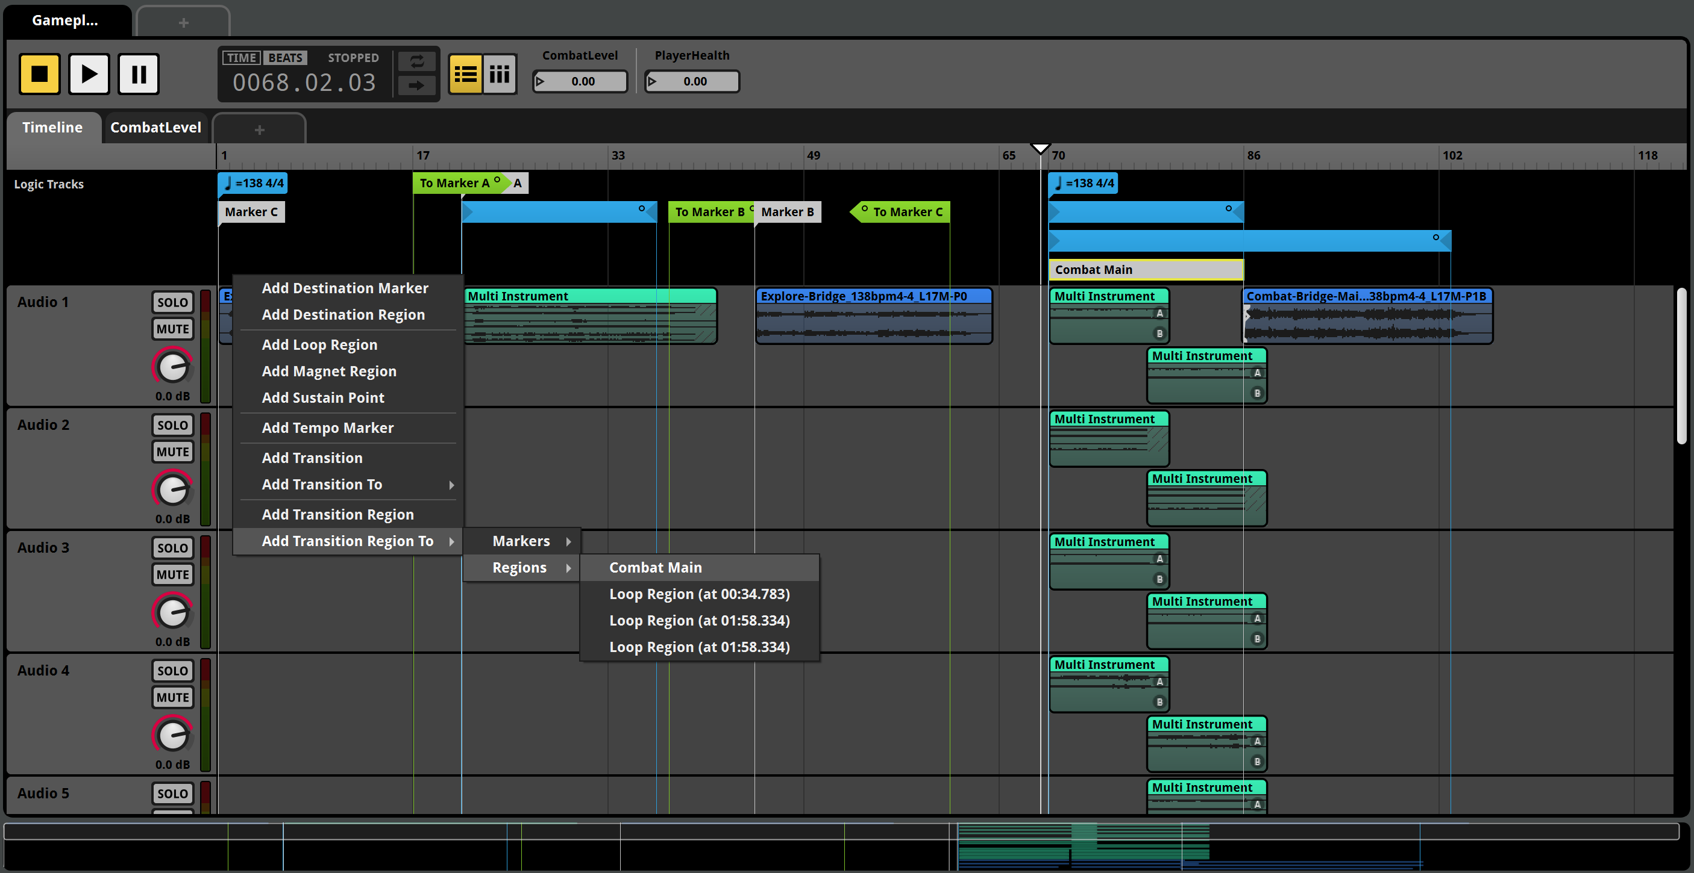Click the vertical track scrollbar

pos(1681,367)
